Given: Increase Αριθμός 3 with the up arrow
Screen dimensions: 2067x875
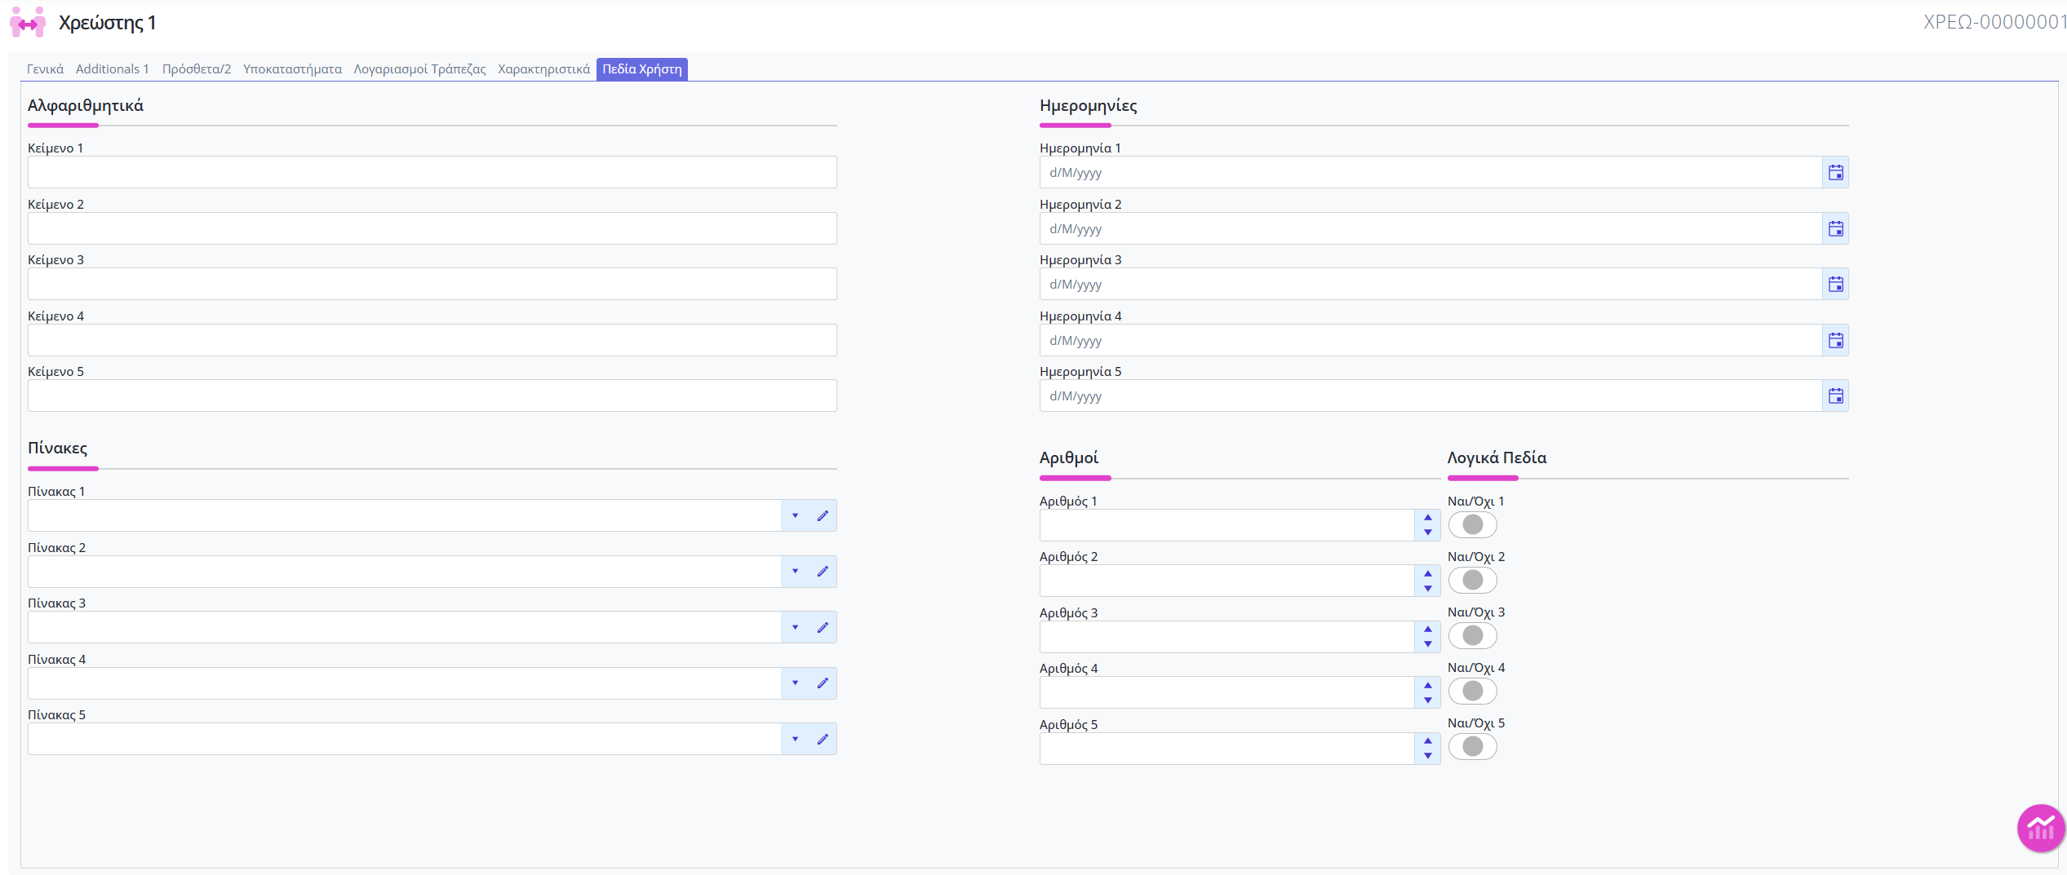Looking at the screenshot, I should pos(1427,630).
